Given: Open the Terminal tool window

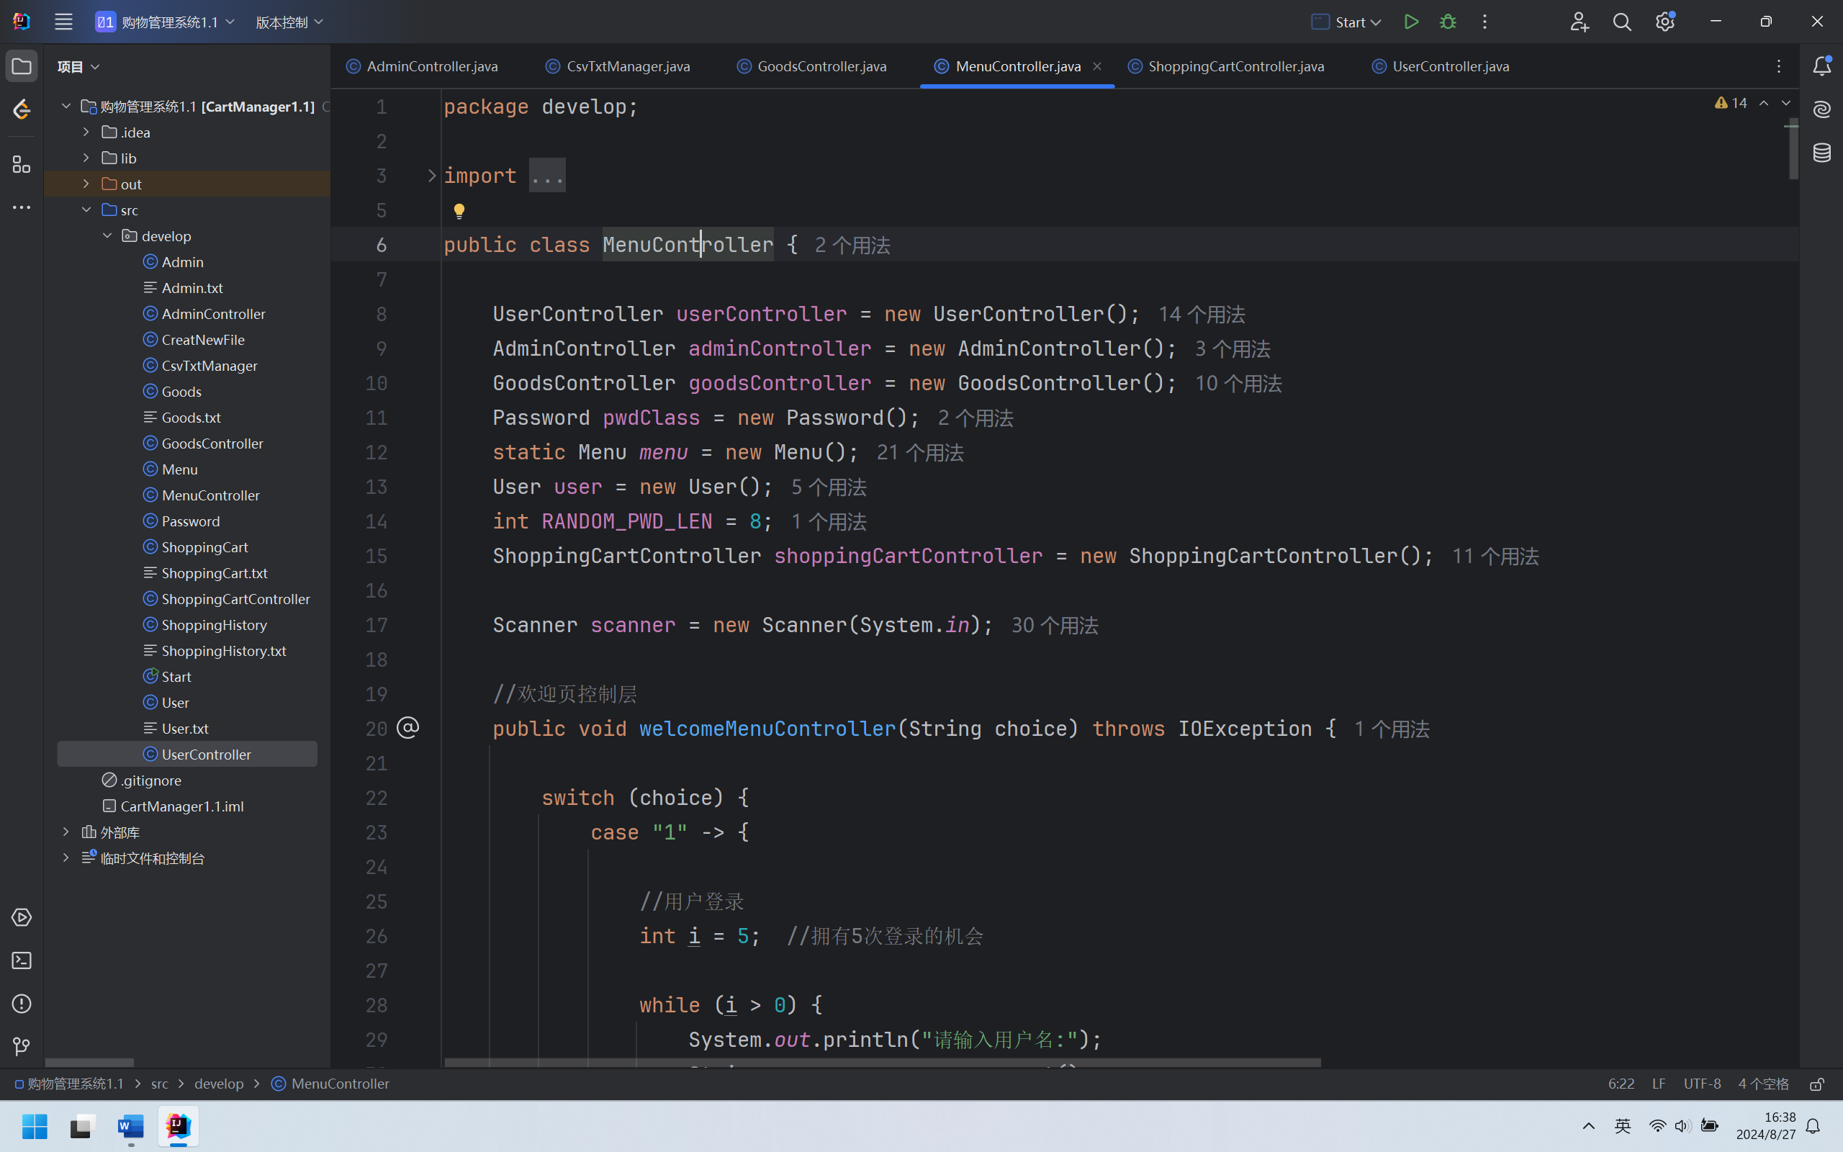Looking at the screenshot, I should 22,960.
